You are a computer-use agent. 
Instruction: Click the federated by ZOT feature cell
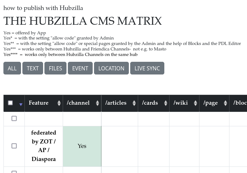tap(44, 146)
